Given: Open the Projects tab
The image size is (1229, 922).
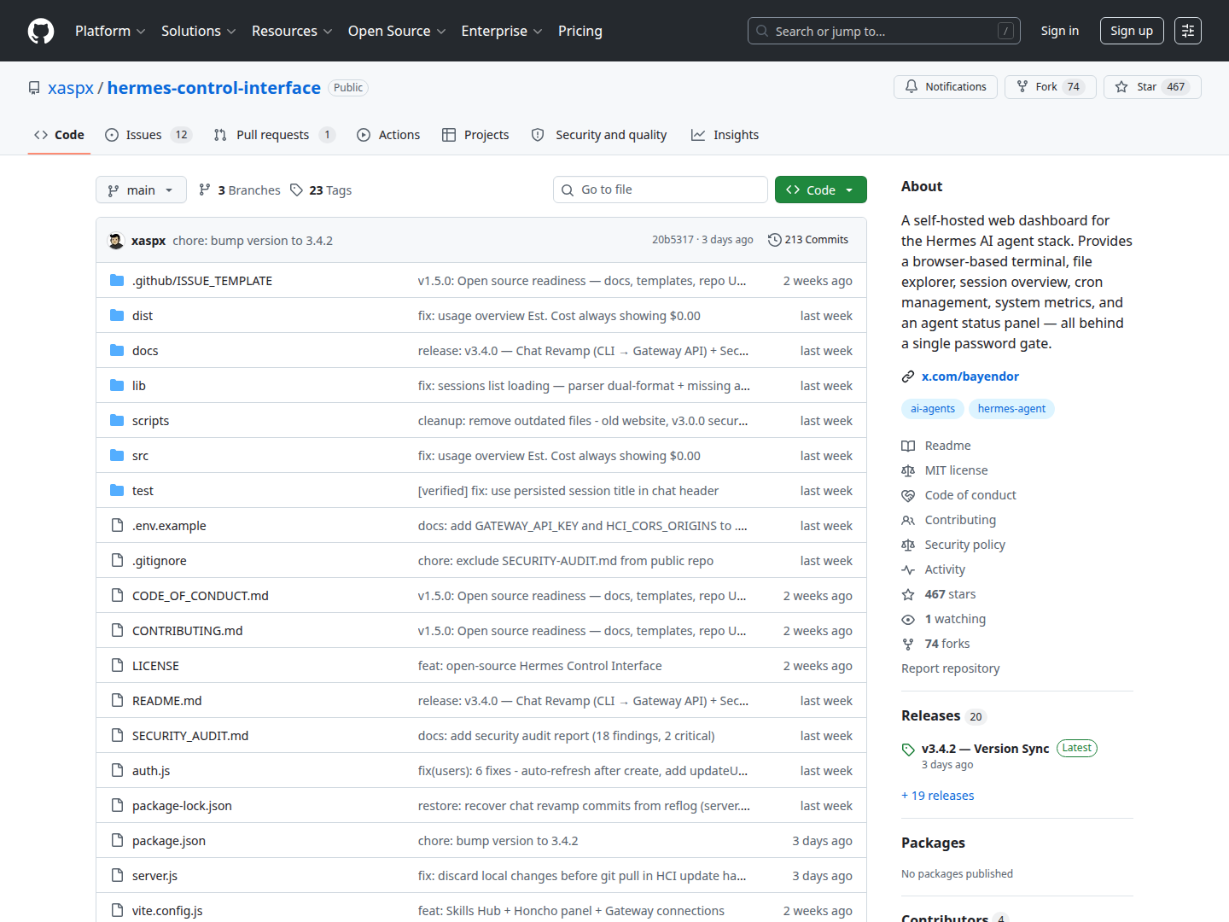Looking at the screenshot, I should pos(475,135).
